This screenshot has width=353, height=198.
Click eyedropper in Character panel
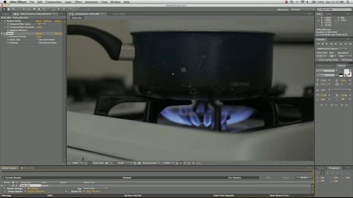[x=341, y=71]
